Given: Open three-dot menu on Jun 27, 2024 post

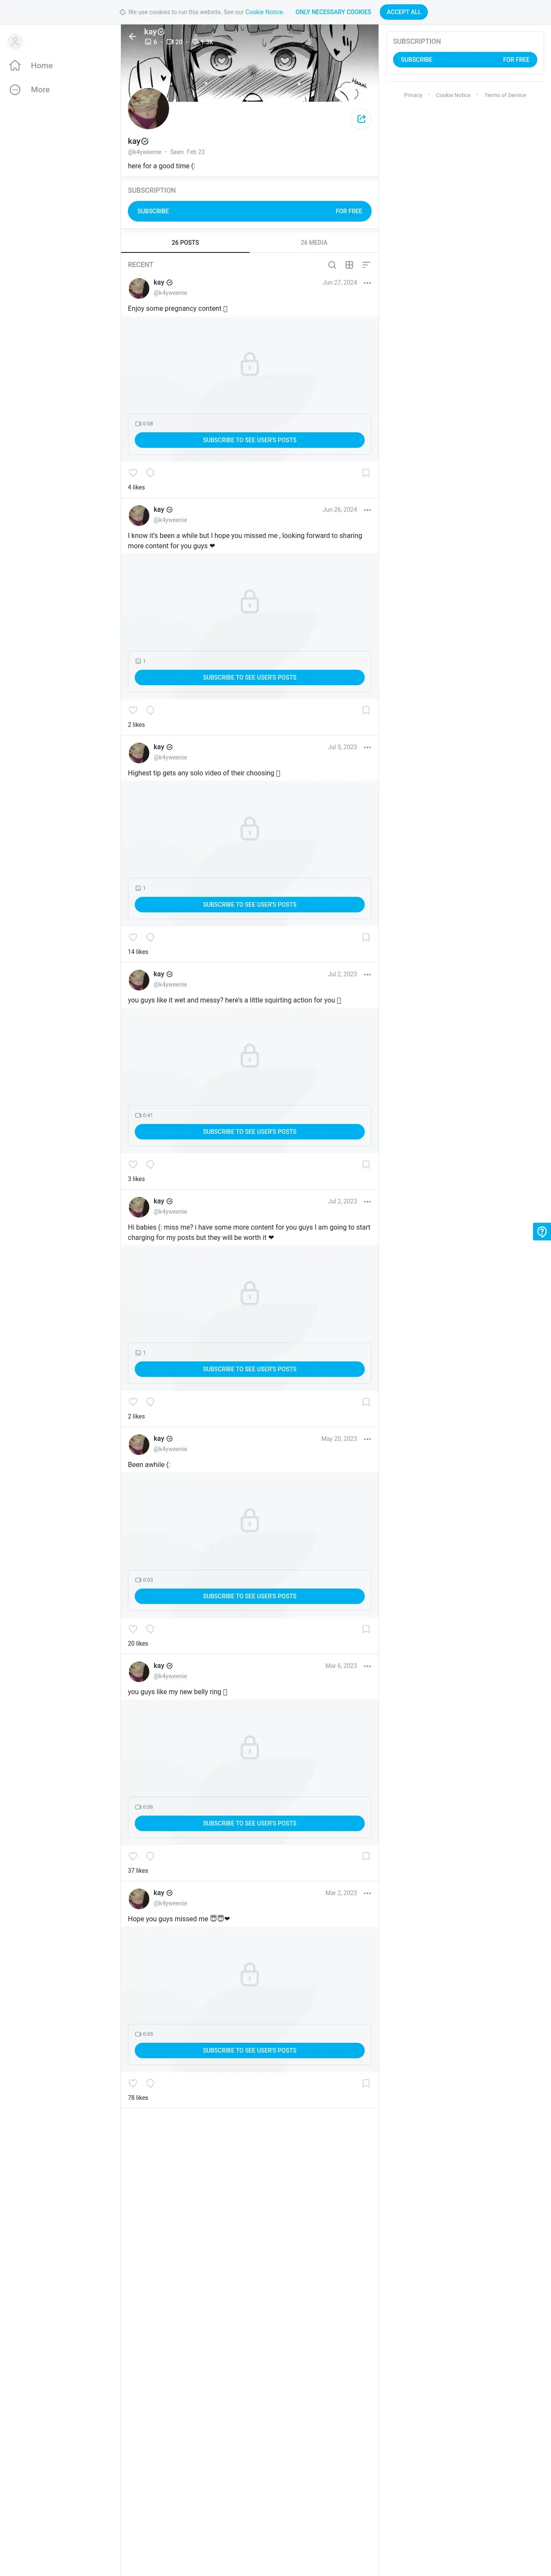Looking at the screenshot, I should click(367, 283).
